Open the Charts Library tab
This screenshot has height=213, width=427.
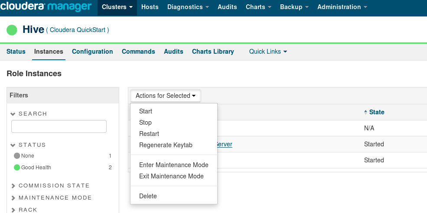tap(213, 52)
